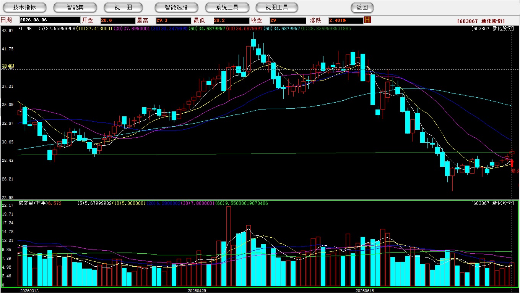Image resolution: width=520 pixels, height=293 pixels.
Task: Open the 视 图 menu button
Action: 123,7
